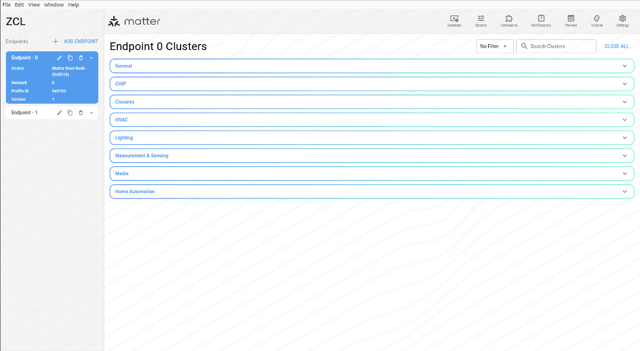This screenshot has width=640, height=351.
Task: Click the Generate icon in the toolbar
Action: [454, 19]
